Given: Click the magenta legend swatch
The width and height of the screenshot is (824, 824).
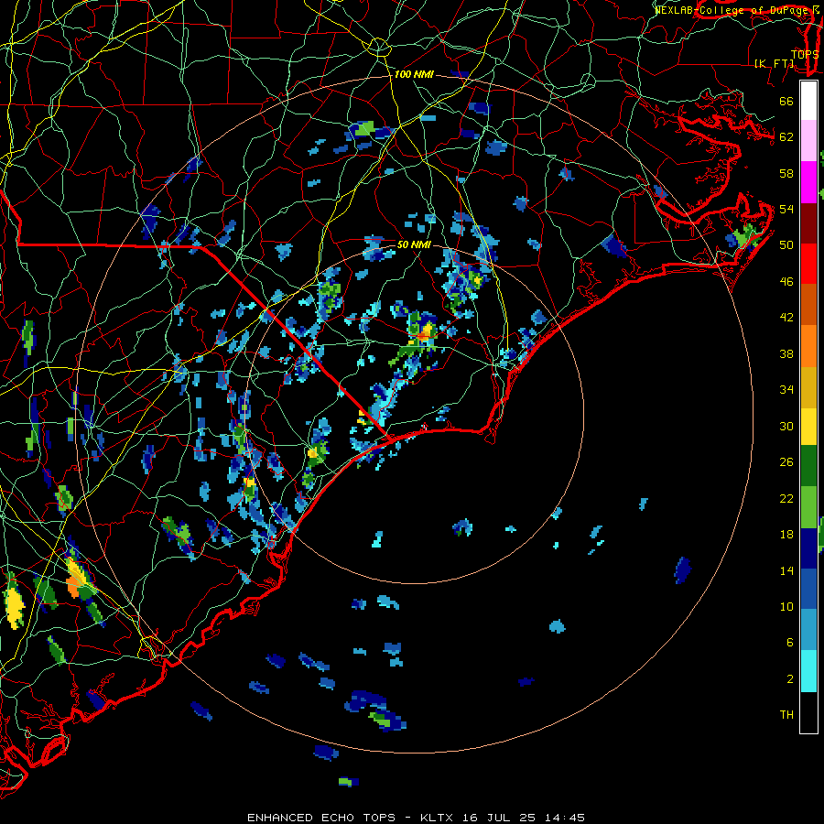Looking at the screenshot, I should click(808, 182).
